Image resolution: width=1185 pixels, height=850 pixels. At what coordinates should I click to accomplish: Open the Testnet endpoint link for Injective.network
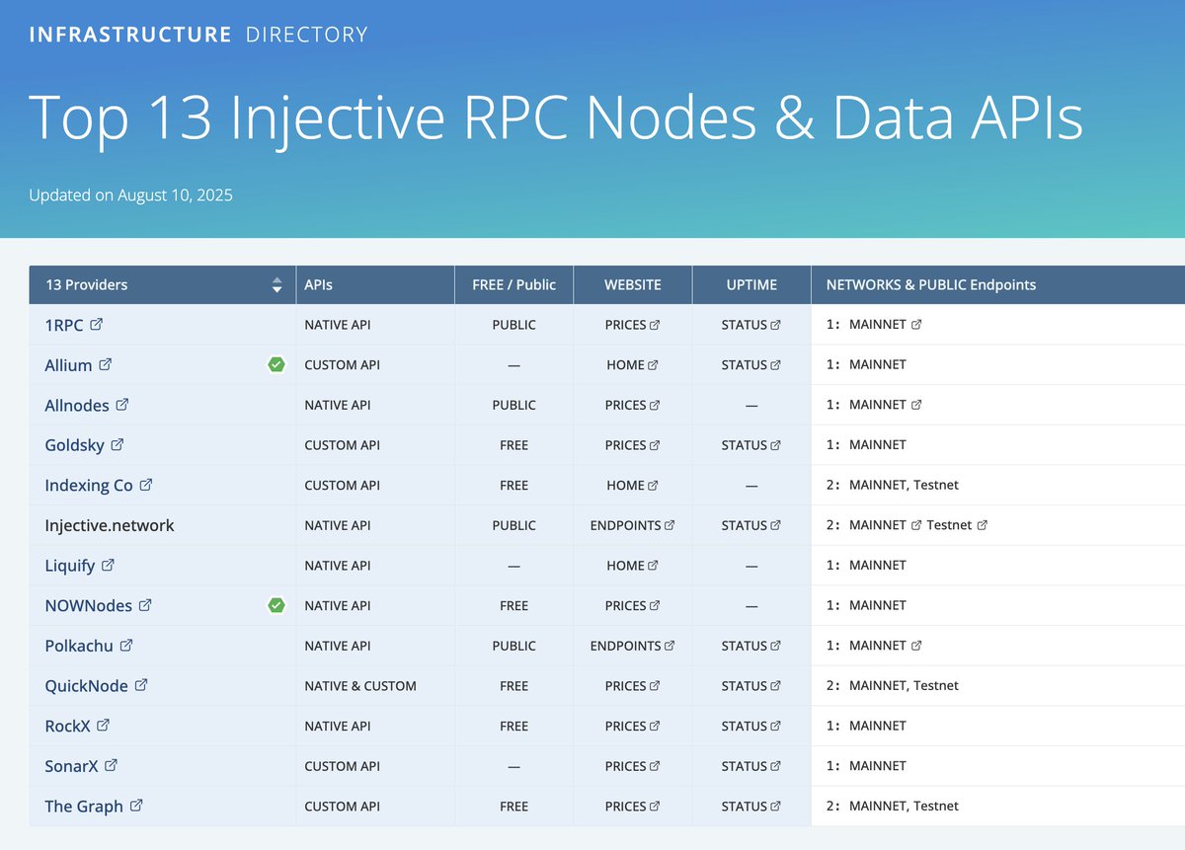click(957, 526)
